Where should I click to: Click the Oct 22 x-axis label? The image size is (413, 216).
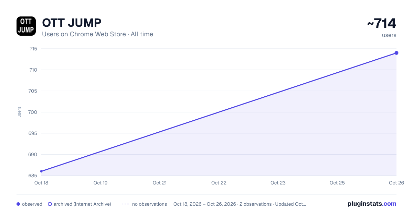click(219, 183)
